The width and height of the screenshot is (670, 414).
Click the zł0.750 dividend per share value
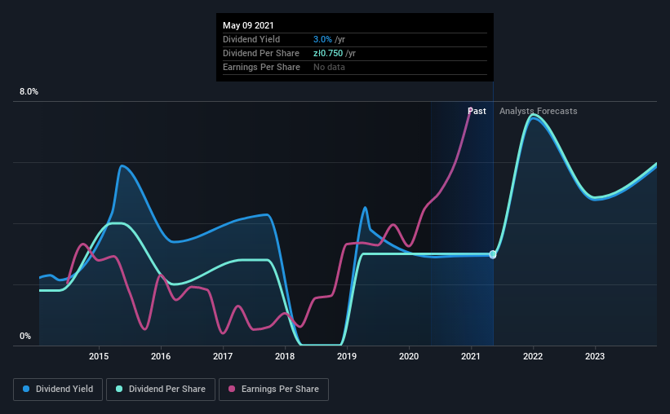point(328,53)
